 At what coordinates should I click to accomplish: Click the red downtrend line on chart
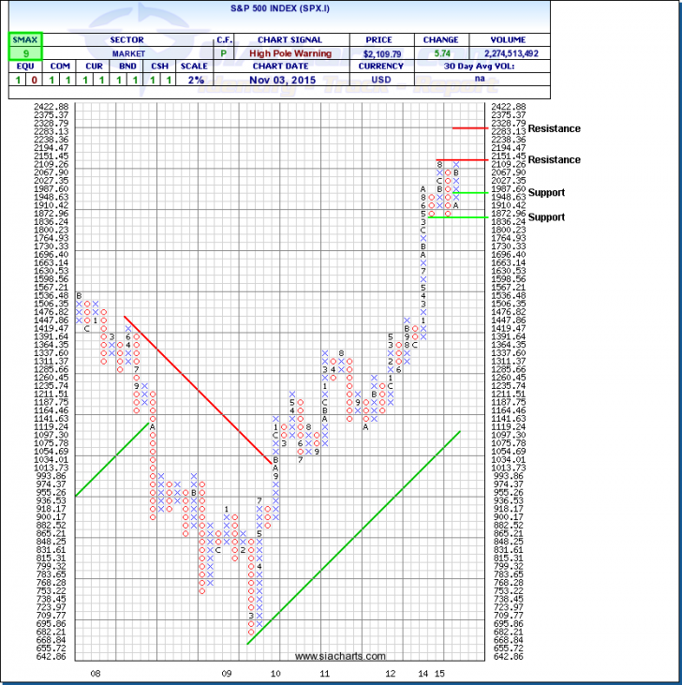click(197, 386)
